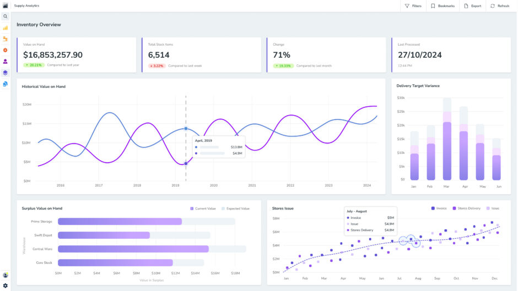Viewport: 518px width, 291px height.
Task: Open the blue documents icon in the sidebar
Action: [6, 84]
